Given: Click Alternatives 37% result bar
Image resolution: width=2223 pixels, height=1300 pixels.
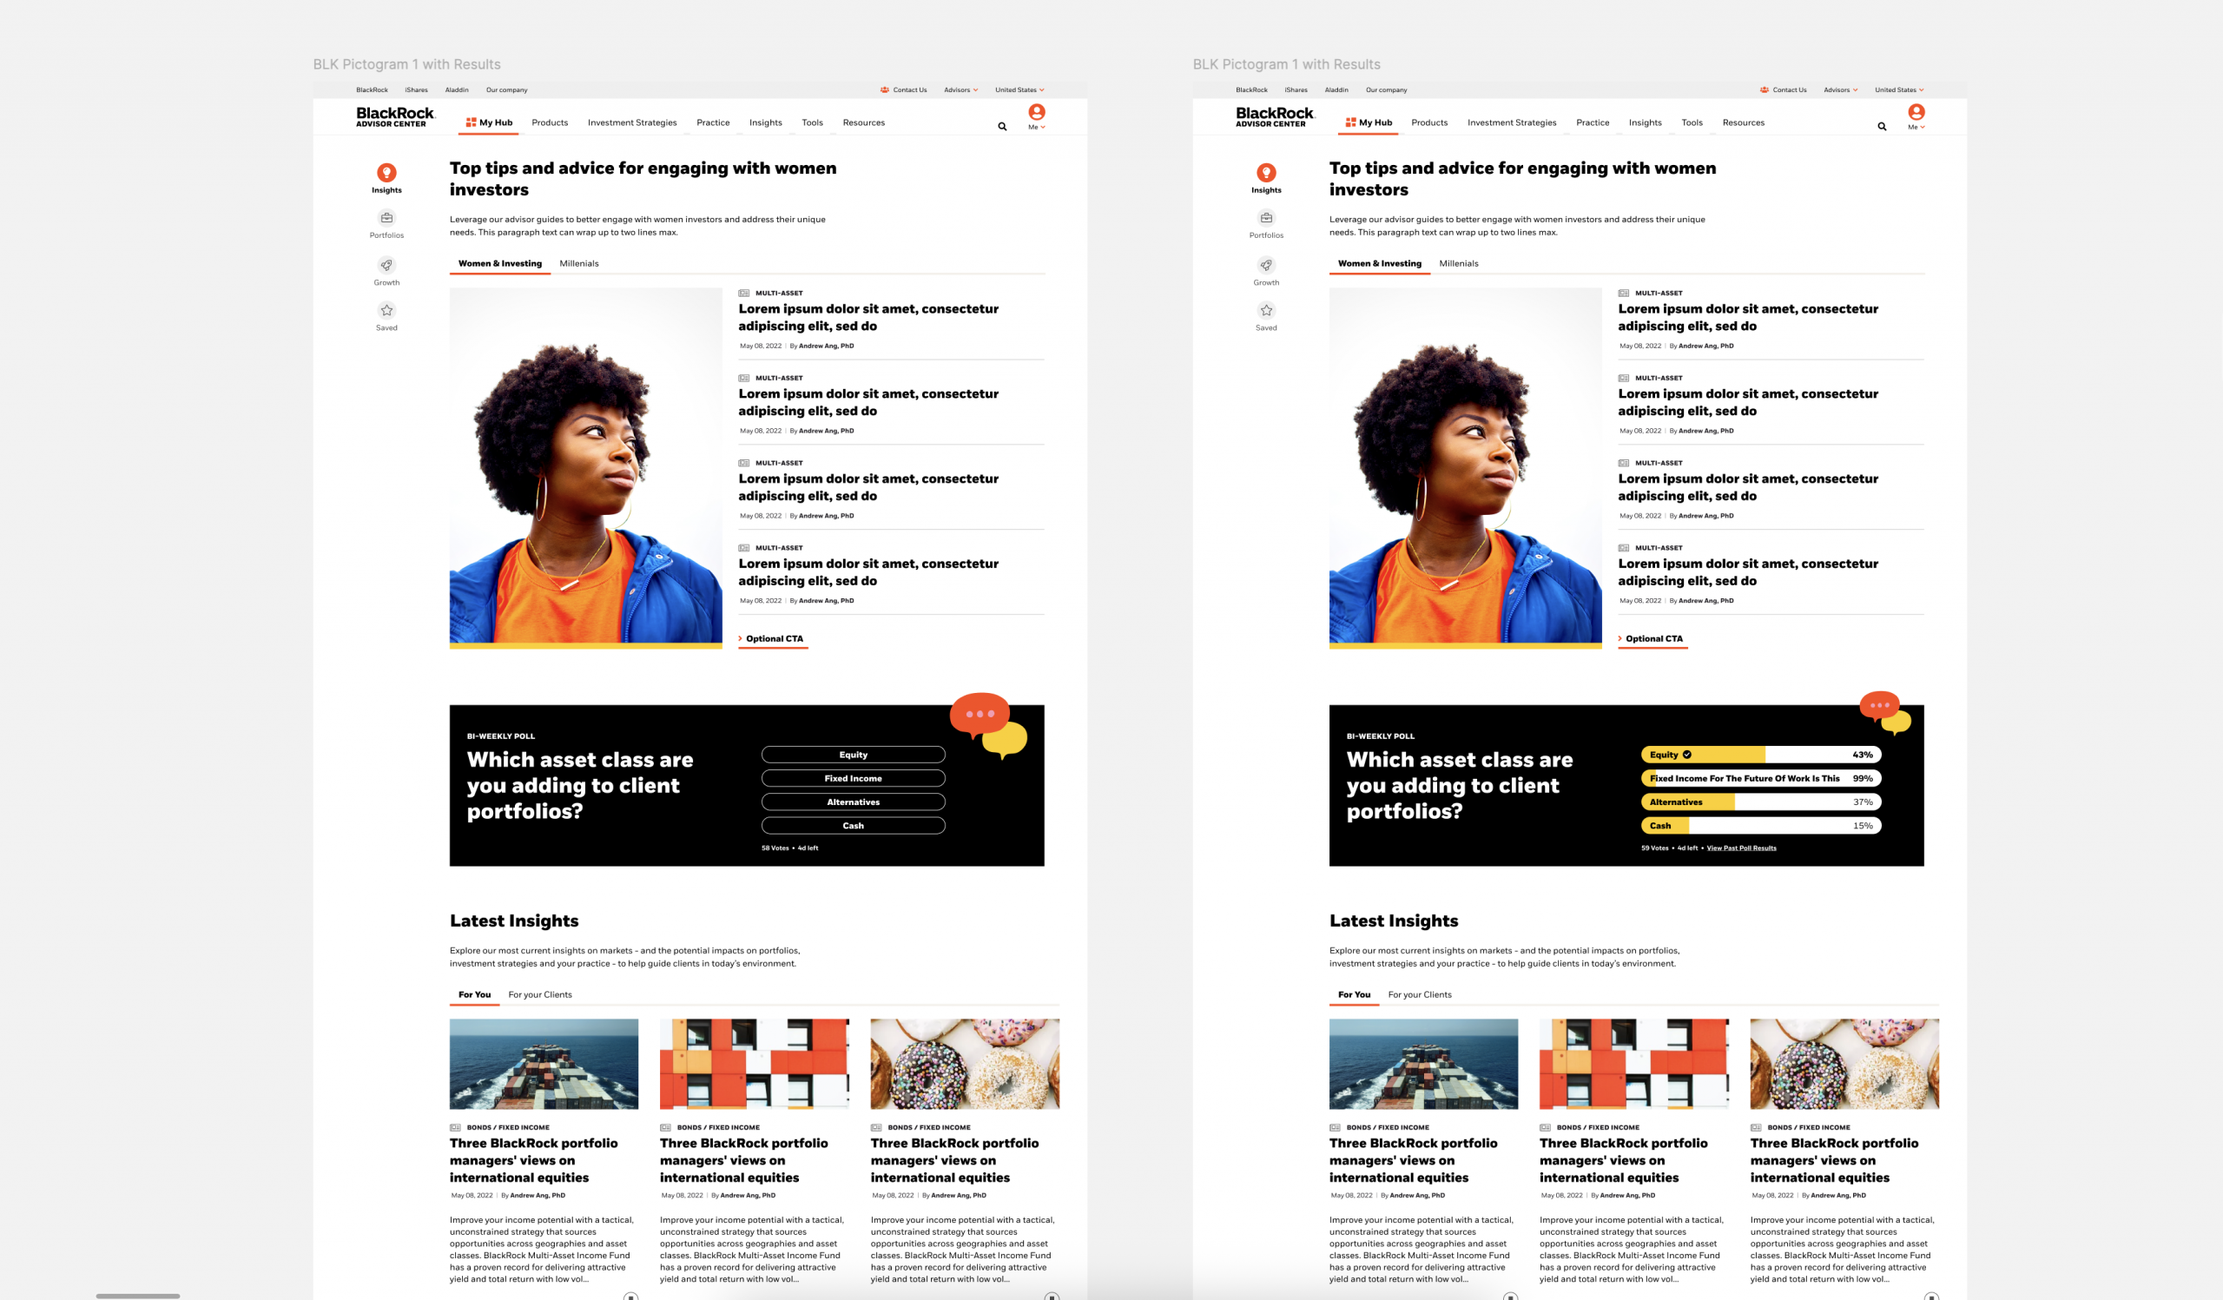Looking at the screenshot, I should point(1761,802).
